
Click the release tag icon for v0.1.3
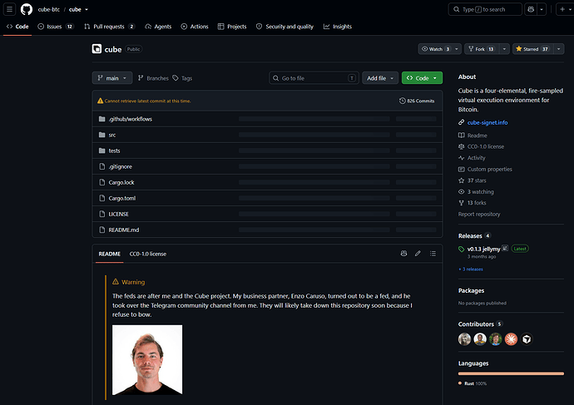coord(461,249)
